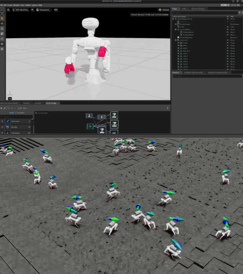Screen dimensions: 243x274
Task: Toggle visibility of body_link
Action: pyautogui.click(x=228, y=51)
